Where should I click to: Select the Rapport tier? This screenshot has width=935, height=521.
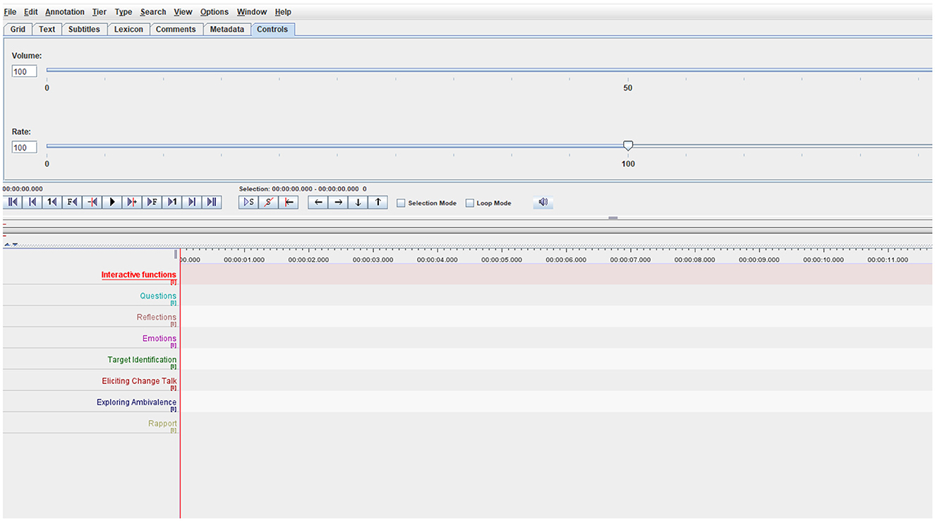162,424
